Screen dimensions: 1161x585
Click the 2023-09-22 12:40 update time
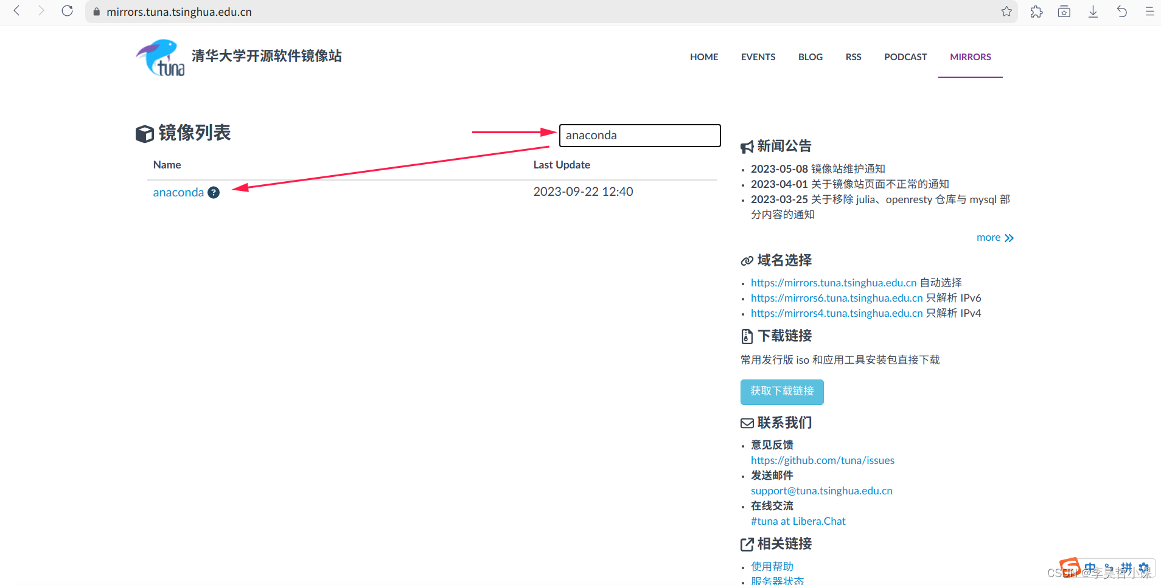[x=583, y=192]
